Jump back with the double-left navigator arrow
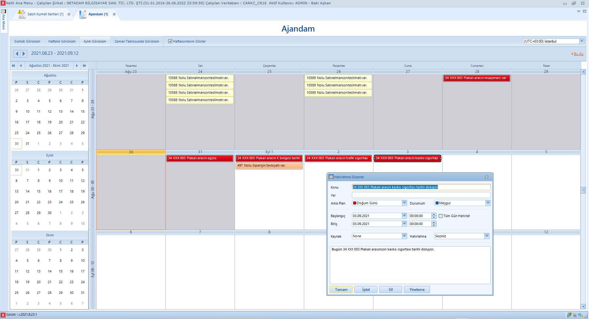Viewport: 589px width, 319px height. (x=13, y=66)
